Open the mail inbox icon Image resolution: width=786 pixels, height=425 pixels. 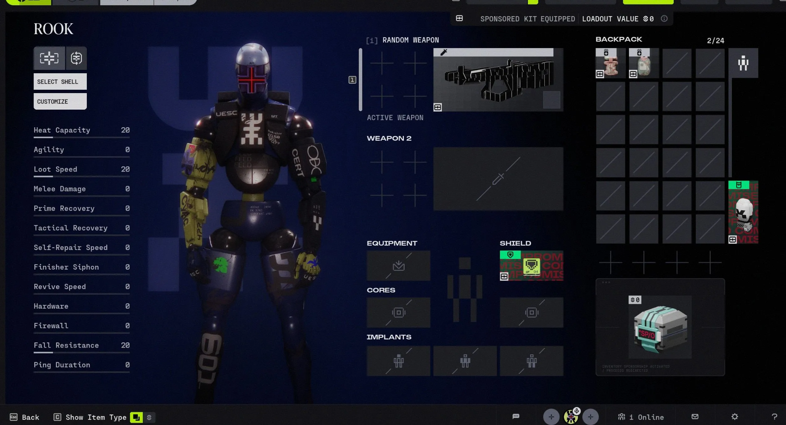(695, 416)
